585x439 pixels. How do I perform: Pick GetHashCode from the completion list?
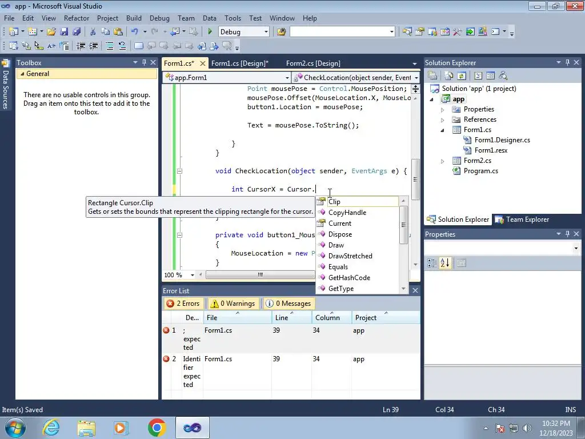click(x=349, y=277)
